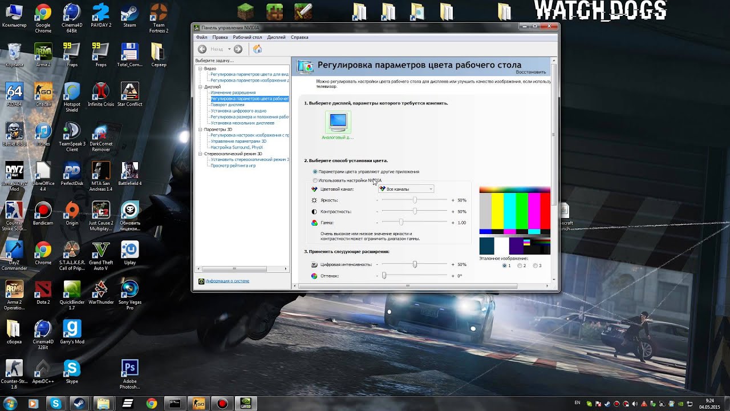Collapse the Видео tree node

pos(200,68)
